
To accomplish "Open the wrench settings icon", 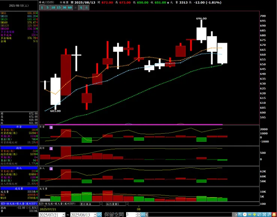I will point(269,214).
